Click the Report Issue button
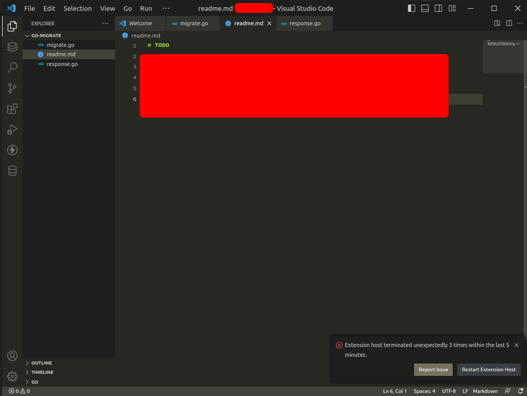The width and height of the screenshot is (527, 396). (x=433, y=370)
